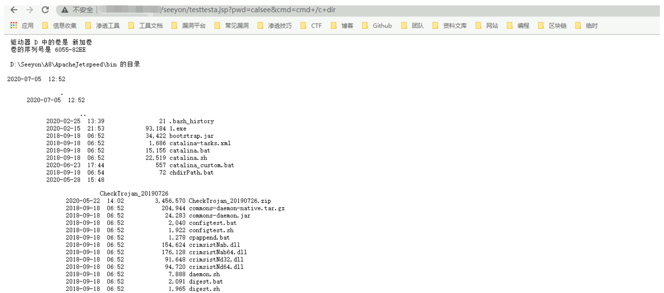Open the 信息收集 bookmark folder

[x=60, y=26]
